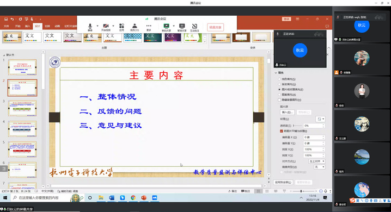
Task: Open PowerPoint from the Windows taskbar
Action: coord(144,198)
